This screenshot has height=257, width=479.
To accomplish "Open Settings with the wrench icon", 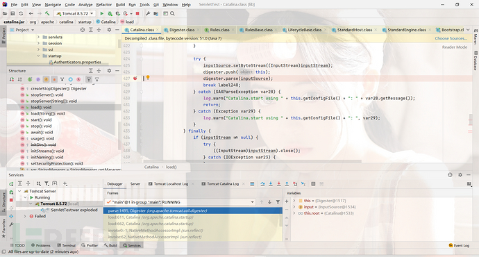I will [x=148, y=13].
